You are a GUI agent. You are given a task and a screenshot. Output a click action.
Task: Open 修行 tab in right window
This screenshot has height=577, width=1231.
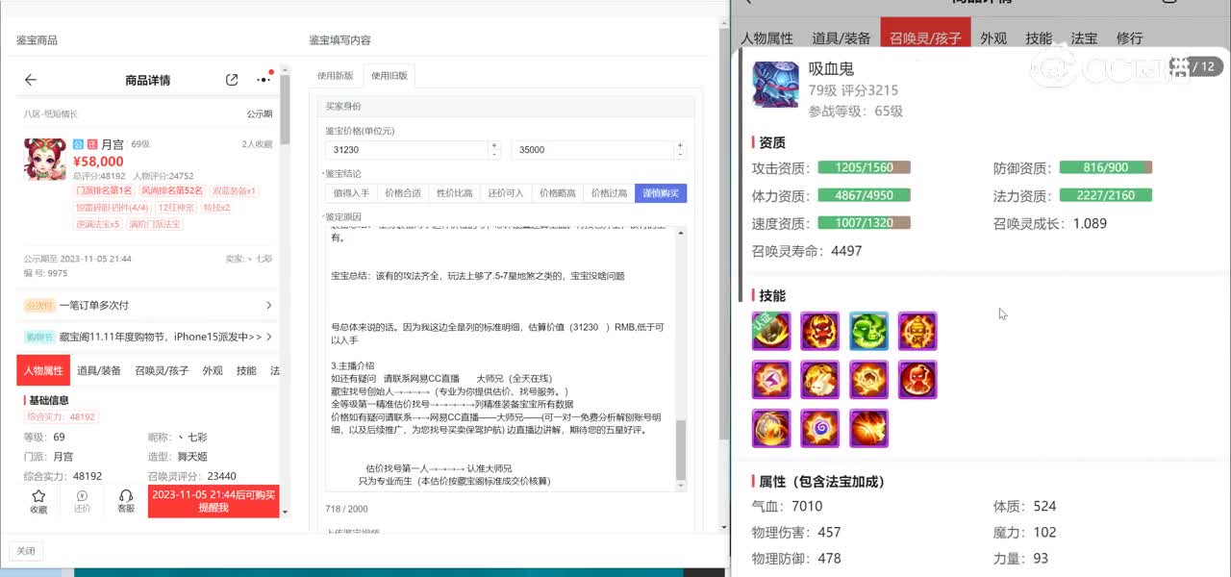(x=1129, y=38)
